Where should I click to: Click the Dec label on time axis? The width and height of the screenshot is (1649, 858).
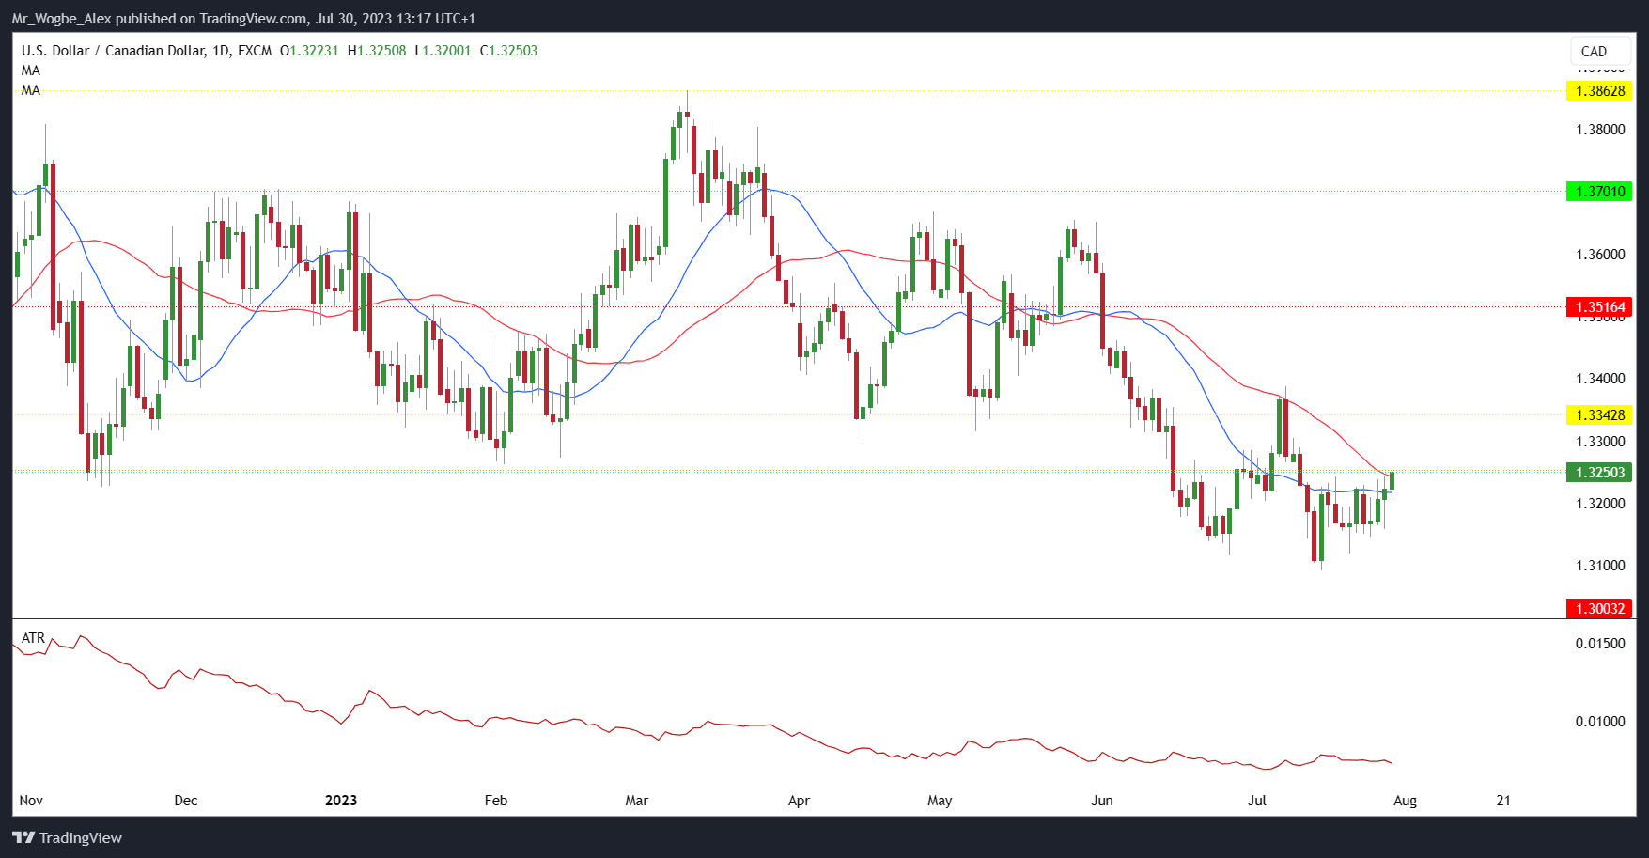coord(186,801)
